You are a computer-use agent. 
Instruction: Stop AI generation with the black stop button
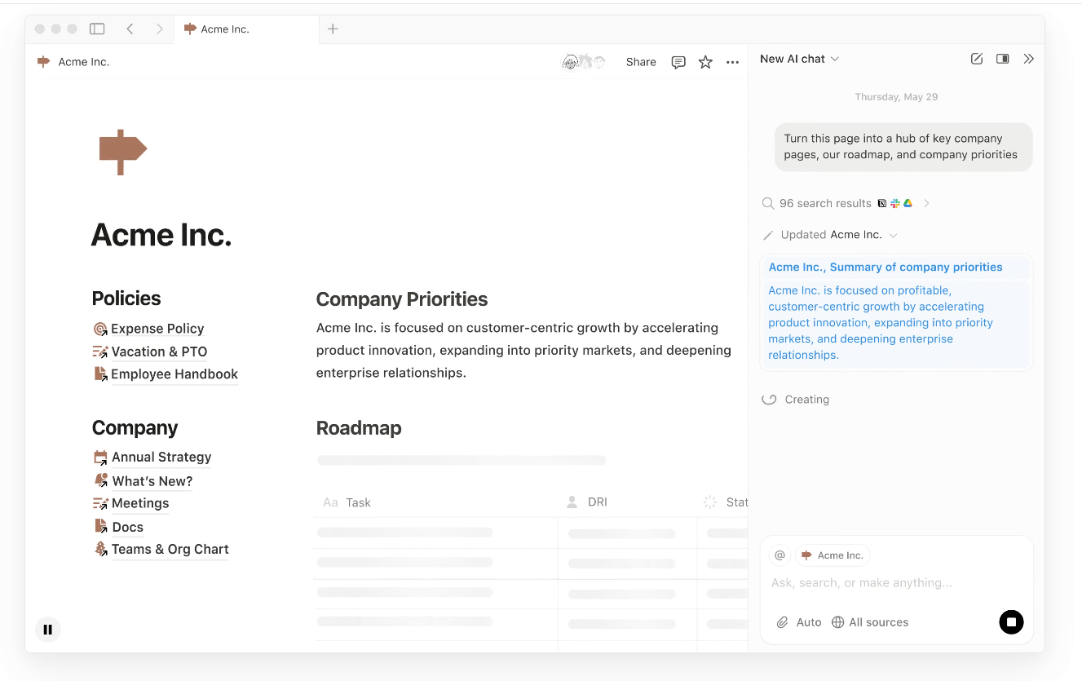1011,622
